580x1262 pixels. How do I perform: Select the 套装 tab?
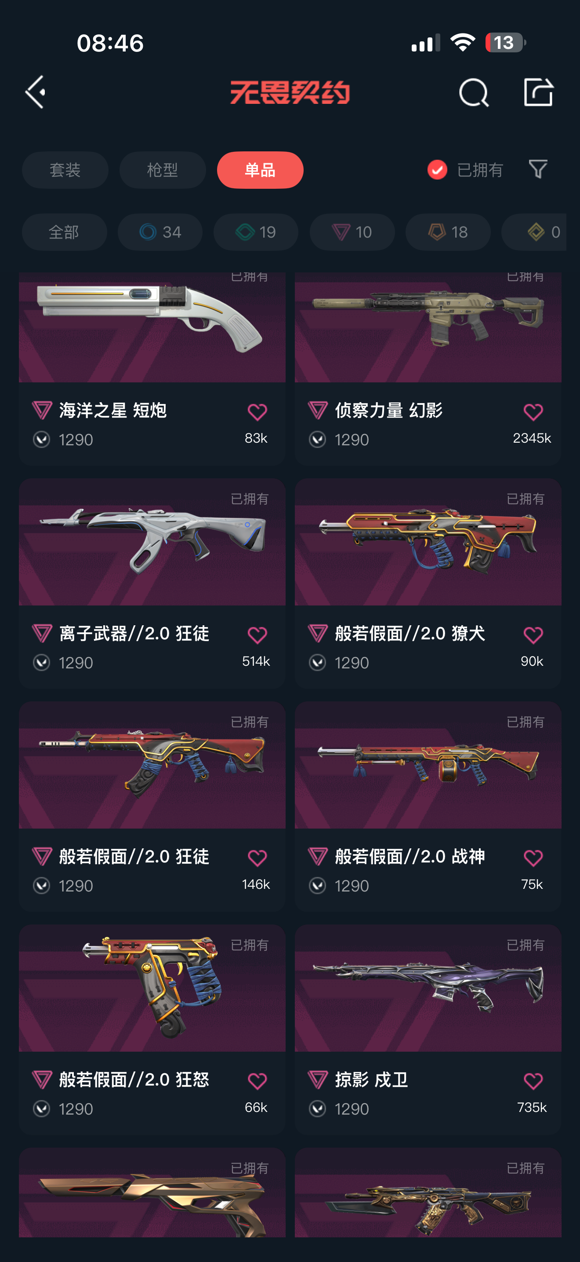click(x=65, y=170)
